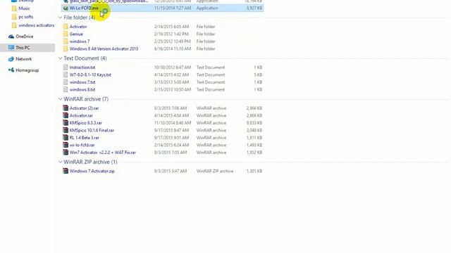Open Music in the navigation pane
The height and width of the screenshot is (253, 451).
point(24,8)
